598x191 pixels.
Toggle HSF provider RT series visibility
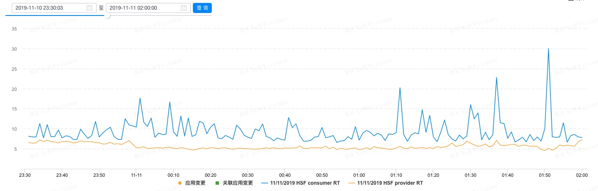click(390, 183)
